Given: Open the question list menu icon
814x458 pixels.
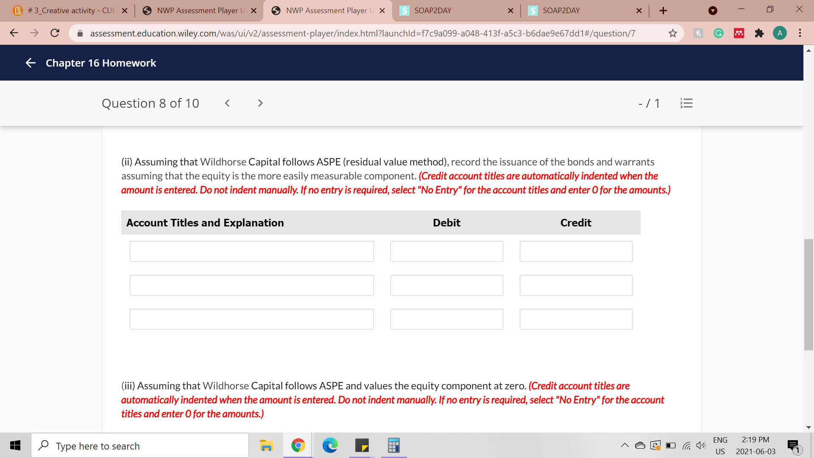Looking at the screenshot, I should tap(686, 103).
